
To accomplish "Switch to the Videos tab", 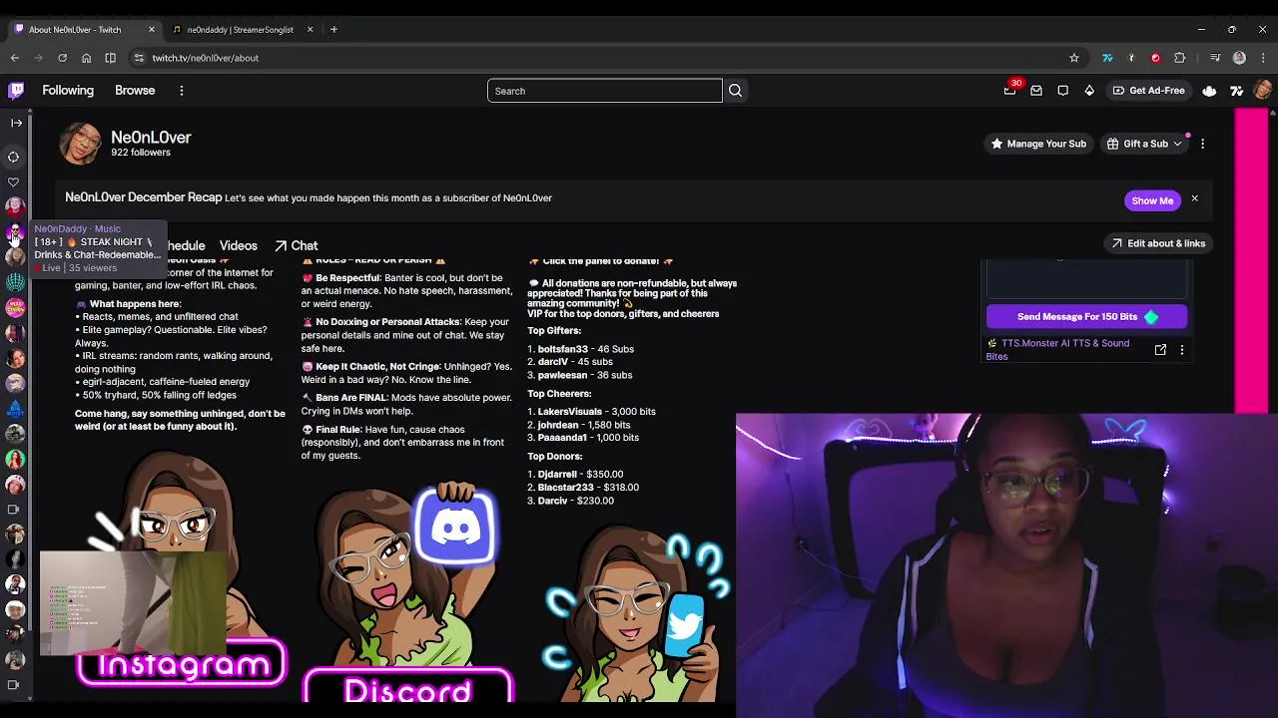I will [239, 245].
